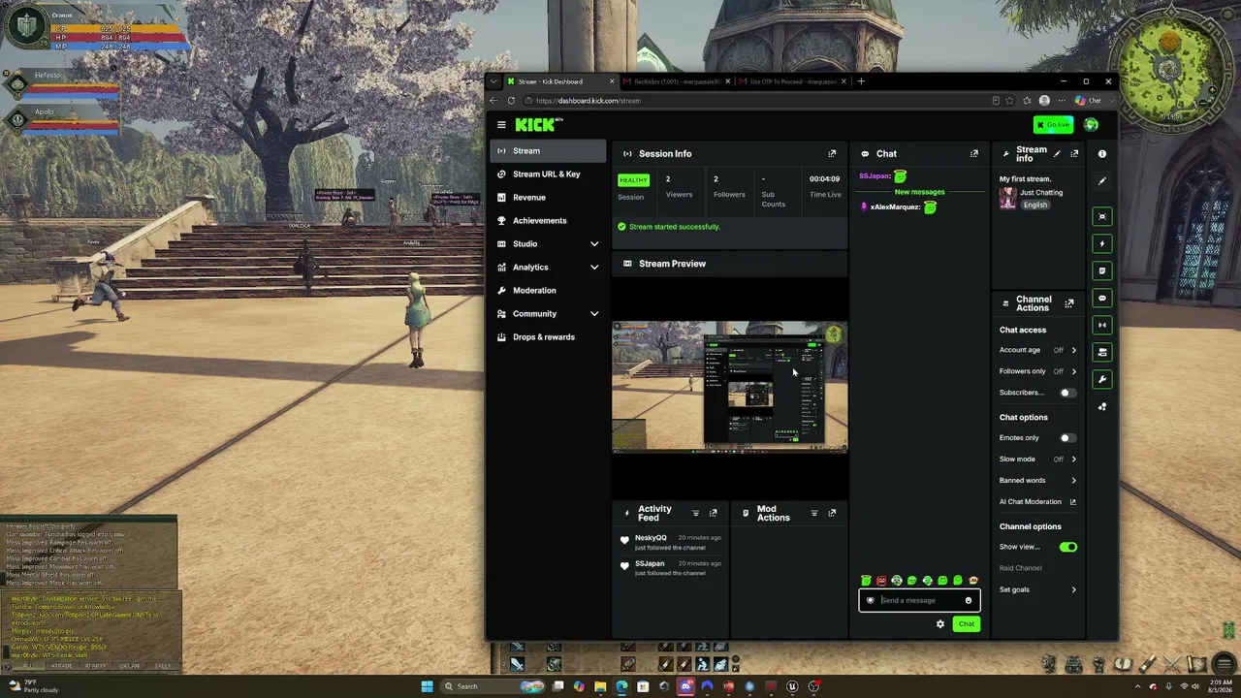The height and width of the screenshot is (698, 1241).
Task: Open xAlexMarquez's name in chat
Action: (894, 207)
